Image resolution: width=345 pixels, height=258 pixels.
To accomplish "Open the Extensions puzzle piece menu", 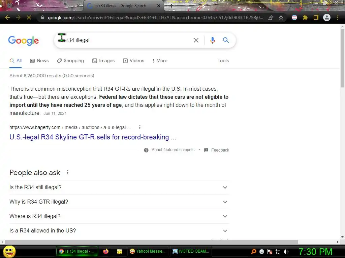I will coord(305,17).
